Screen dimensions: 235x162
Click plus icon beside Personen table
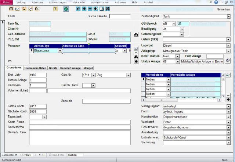click(x=136, y=61)
